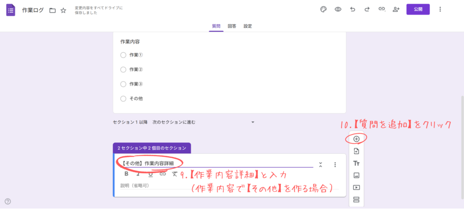464x210 pixels.
Task: Add an image from the side toolbar
Action: [x=356, y=175]
